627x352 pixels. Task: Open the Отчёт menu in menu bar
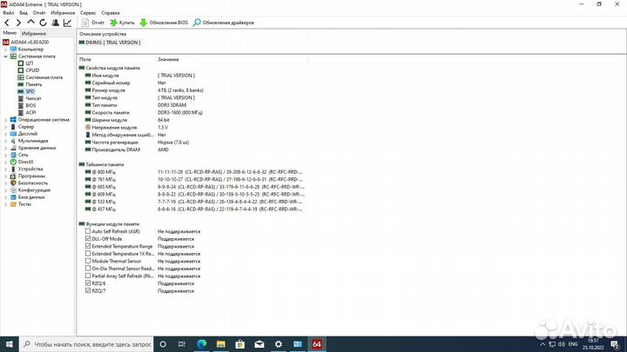[x=39, y=13]
